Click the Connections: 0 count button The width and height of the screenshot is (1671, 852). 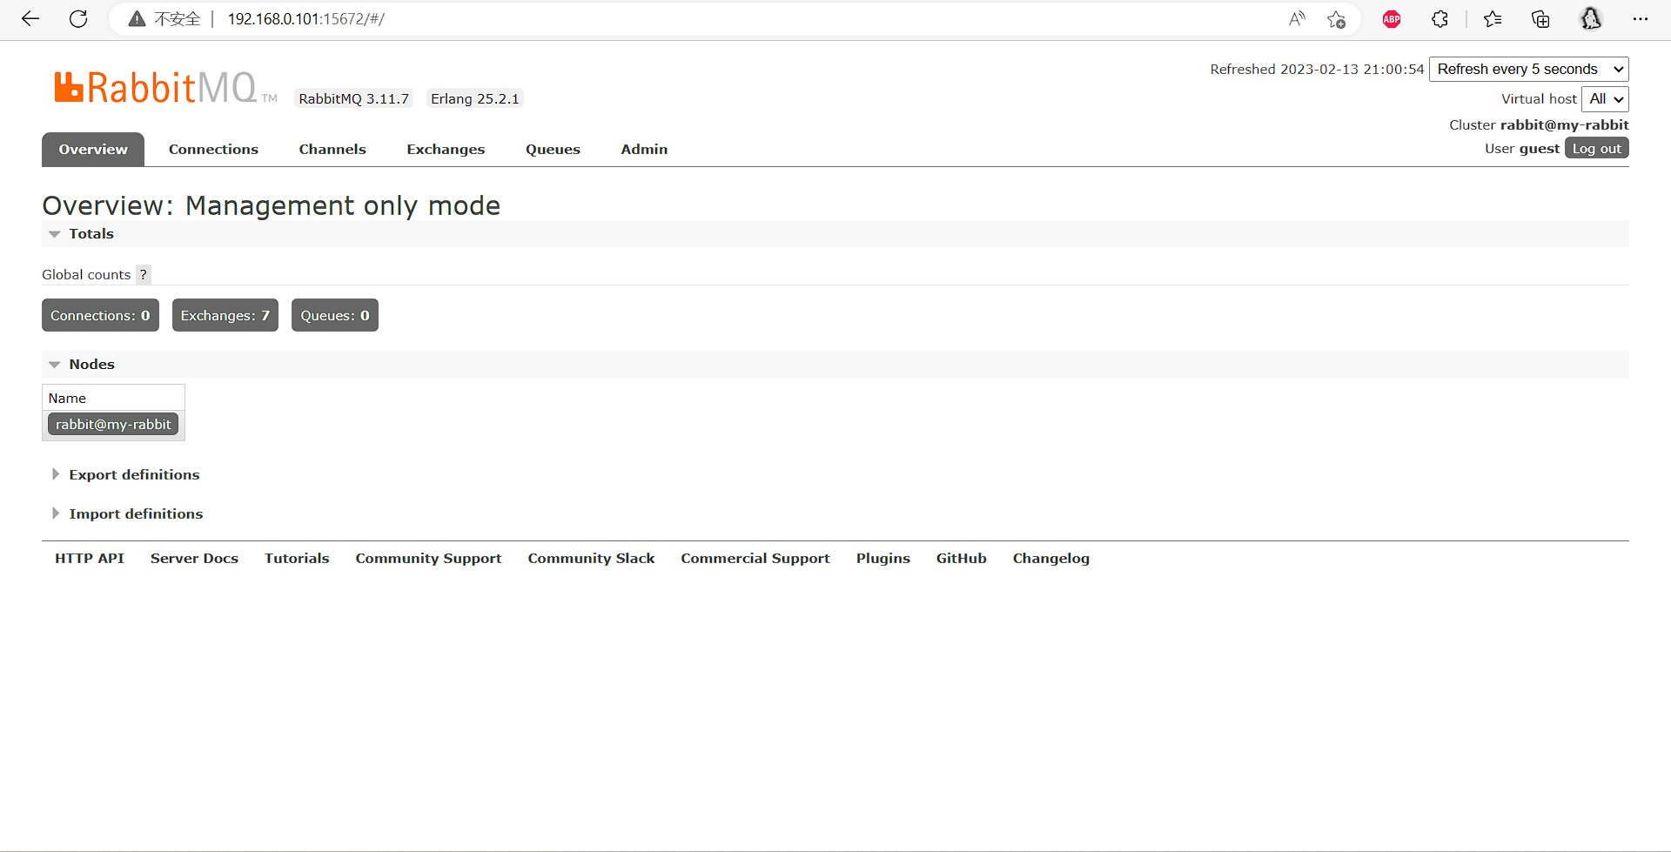pyautogui.click(x=100, y=315)
